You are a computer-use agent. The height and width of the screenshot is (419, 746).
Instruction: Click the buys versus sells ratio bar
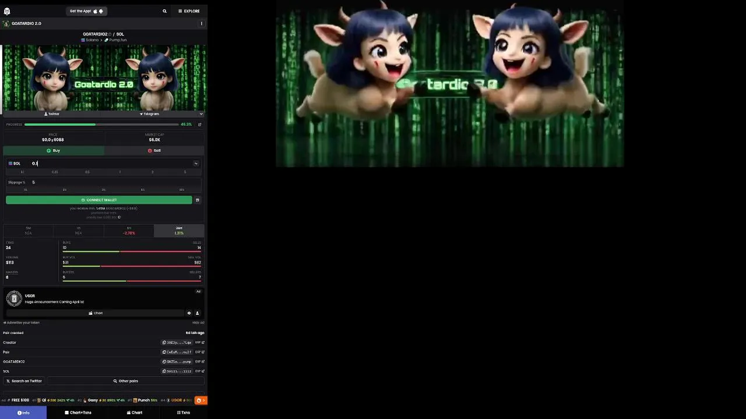point(132,251)
